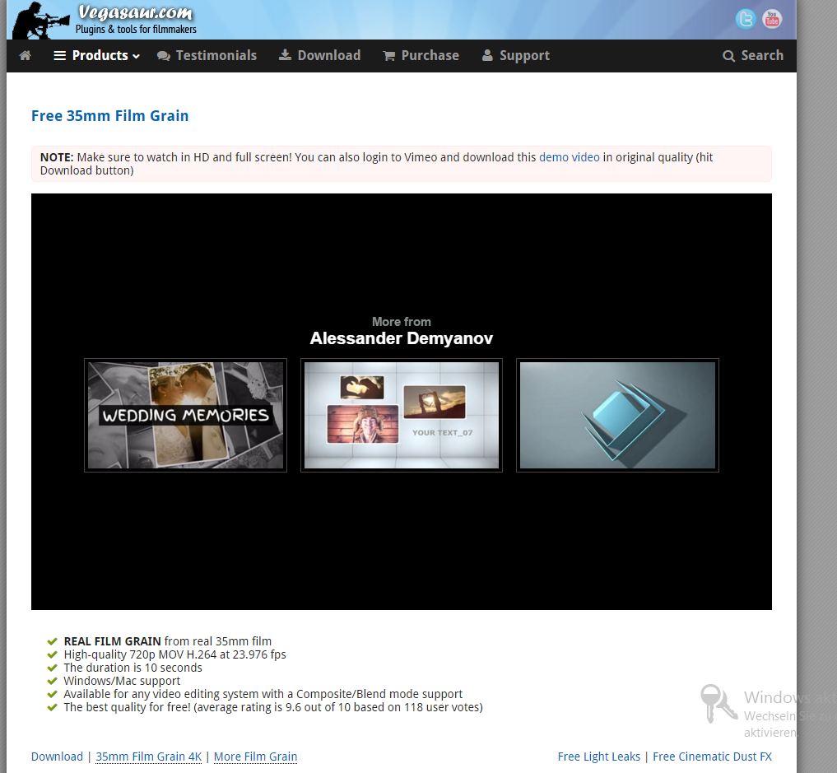Click the Download link below features
Image resolution: width=837 pixels, height=773 pixels.
tap(57, 757)
